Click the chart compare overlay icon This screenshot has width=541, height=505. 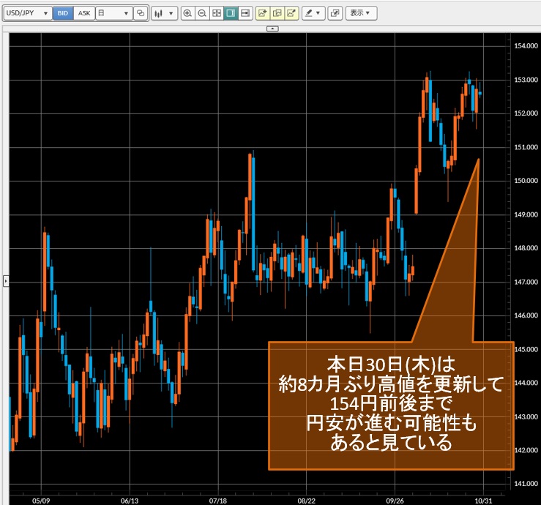tap(141, 13)
